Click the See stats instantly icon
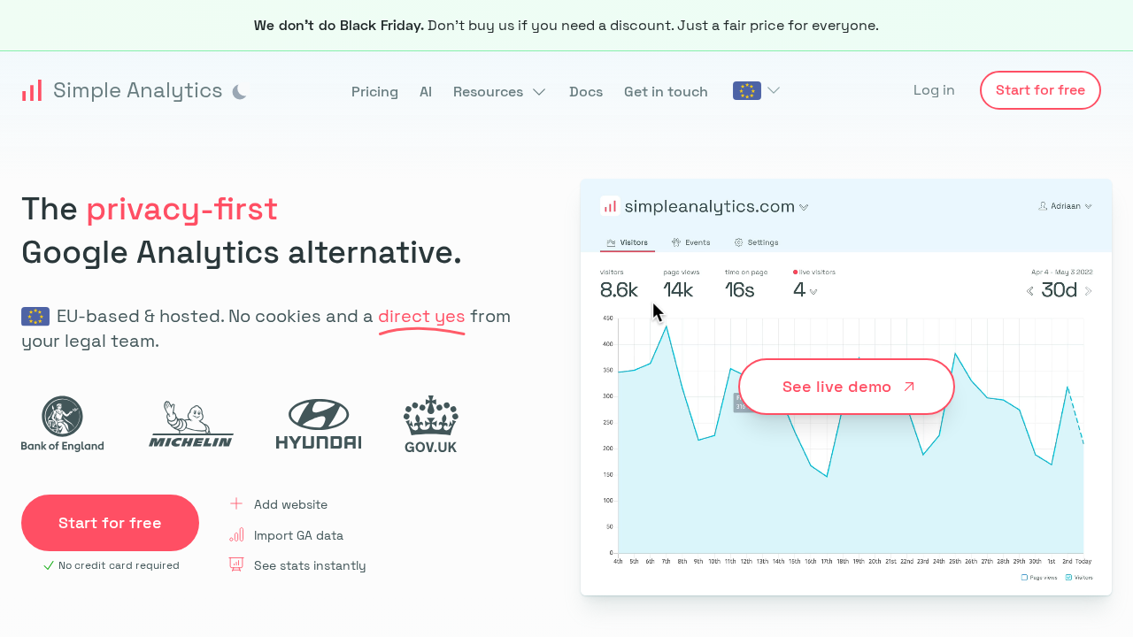The width and height of the screenshot is (1133, 637). tap(236, 564)
